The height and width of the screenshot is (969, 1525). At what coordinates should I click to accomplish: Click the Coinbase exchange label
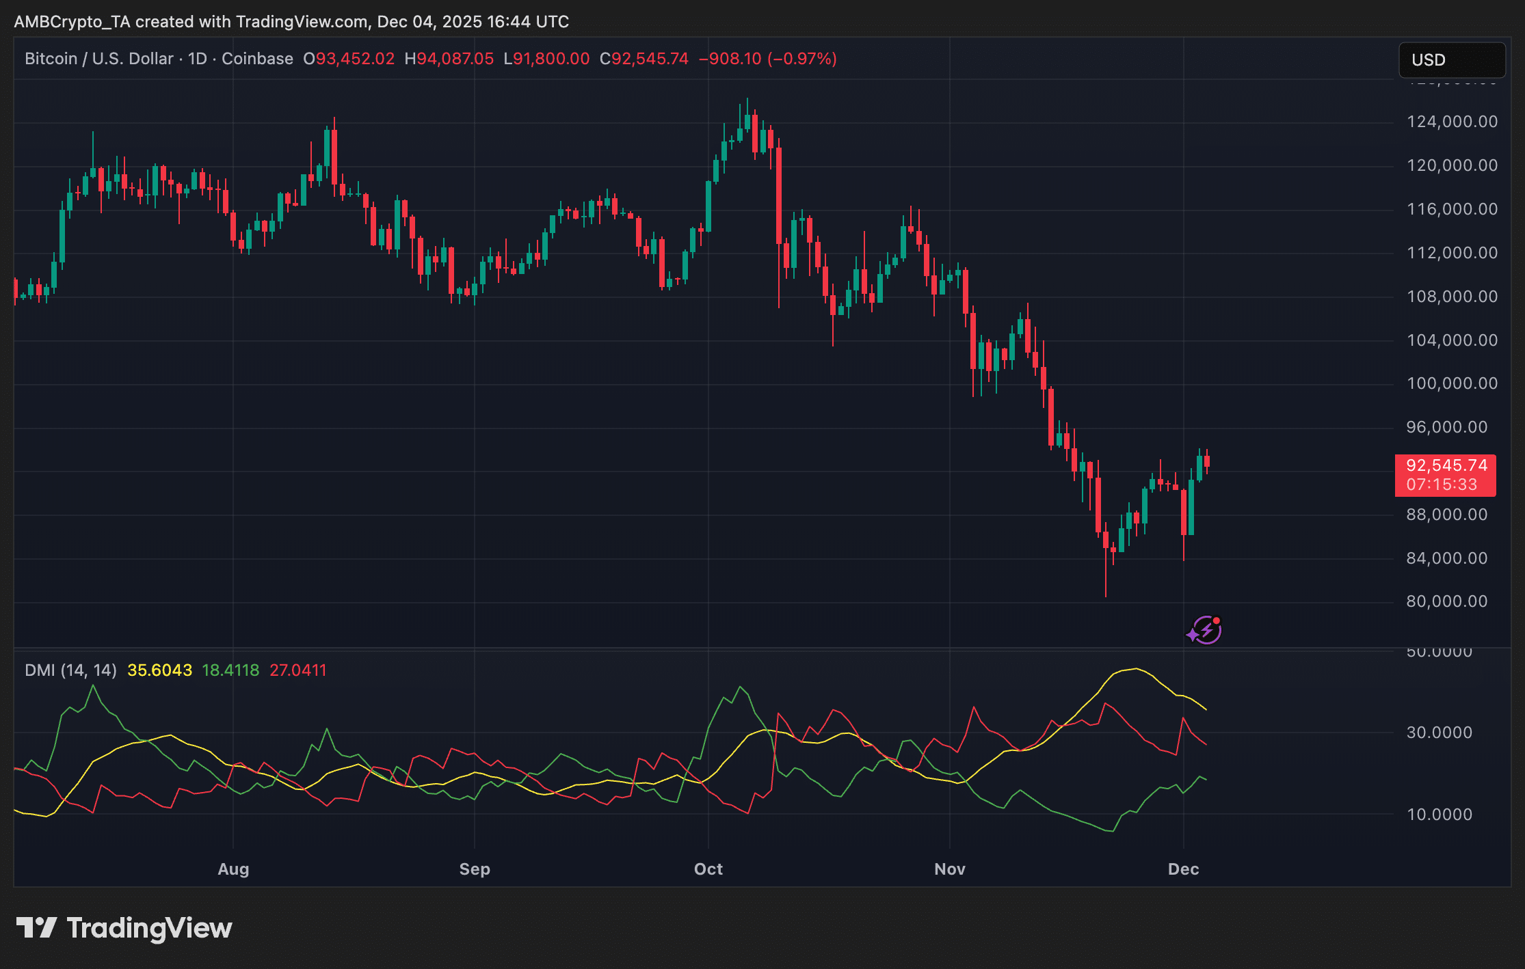(258, 59)
